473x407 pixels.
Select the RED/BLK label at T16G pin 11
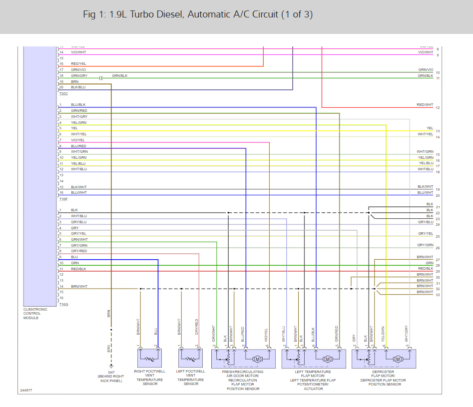click(78, 269)
